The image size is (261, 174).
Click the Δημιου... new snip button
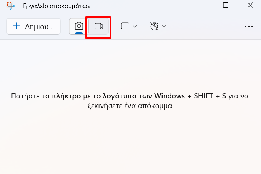click(x=33, y=26)
